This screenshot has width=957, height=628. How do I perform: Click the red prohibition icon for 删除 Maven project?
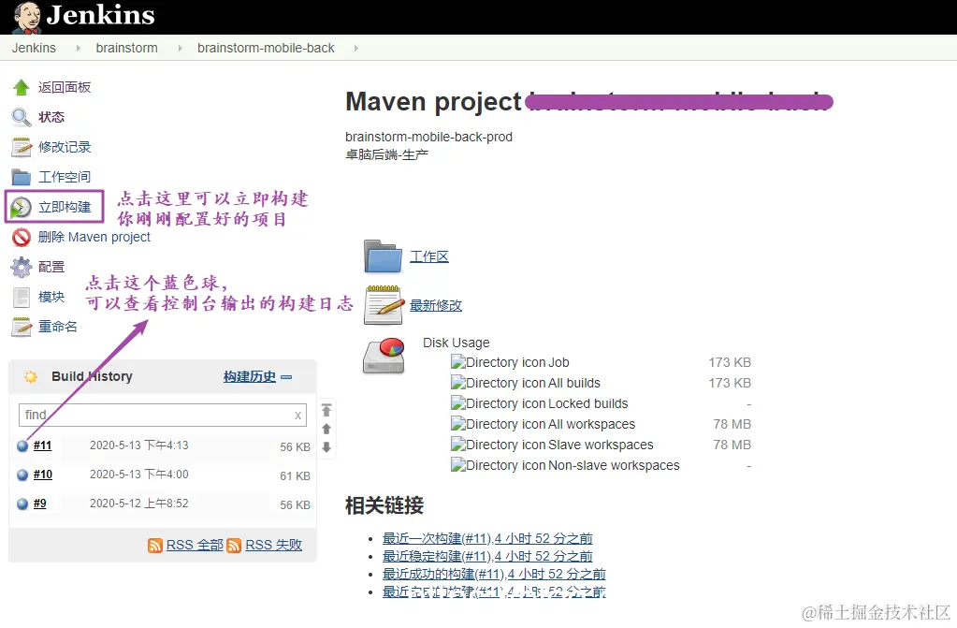tap(21, 237)
